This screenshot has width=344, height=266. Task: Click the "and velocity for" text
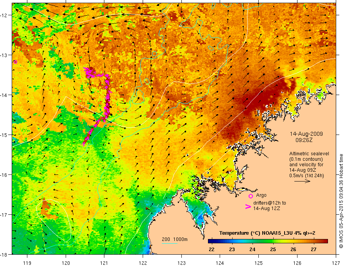[306, 165]
